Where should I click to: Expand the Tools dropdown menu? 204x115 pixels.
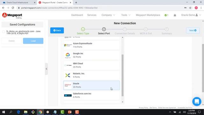tap(126, 15)
